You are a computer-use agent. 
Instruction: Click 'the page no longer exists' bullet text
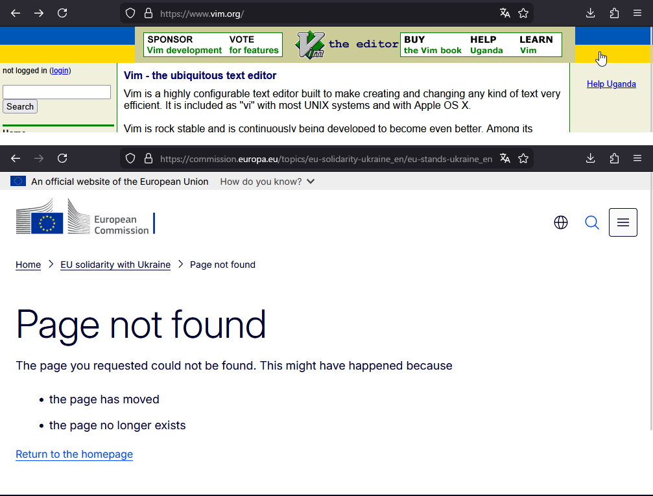117,425
